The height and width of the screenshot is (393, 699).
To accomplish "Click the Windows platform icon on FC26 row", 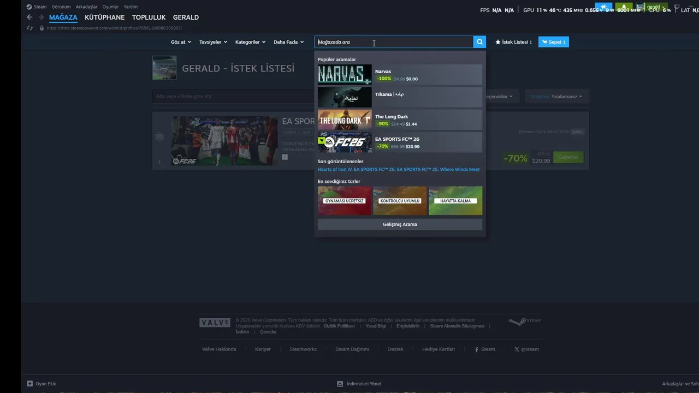I will [285, 157].
